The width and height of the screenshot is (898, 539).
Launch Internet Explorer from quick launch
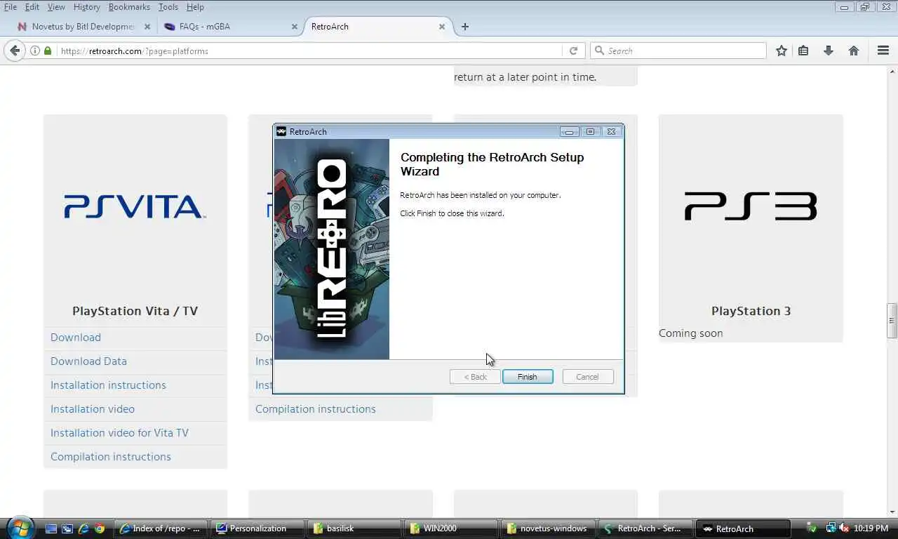point(83,528)
